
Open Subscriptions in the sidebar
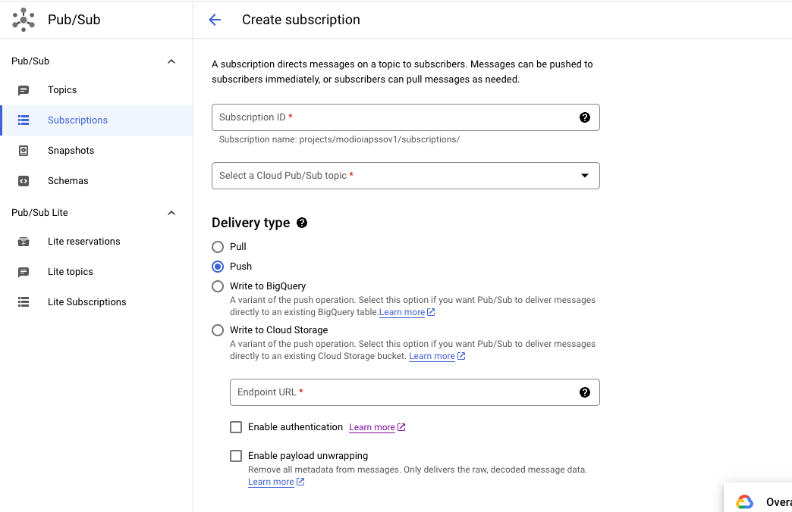point(96,120)
